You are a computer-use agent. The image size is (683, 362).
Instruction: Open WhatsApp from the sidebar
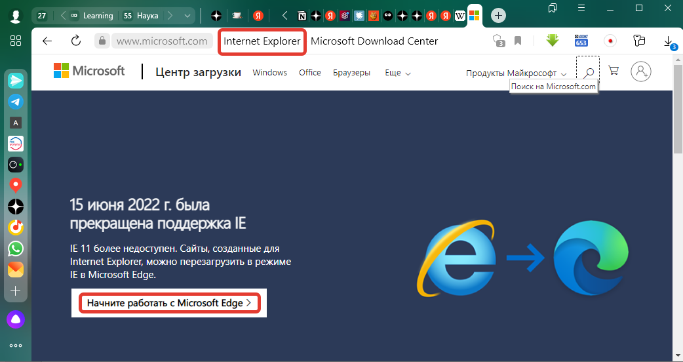pos(16,249)
